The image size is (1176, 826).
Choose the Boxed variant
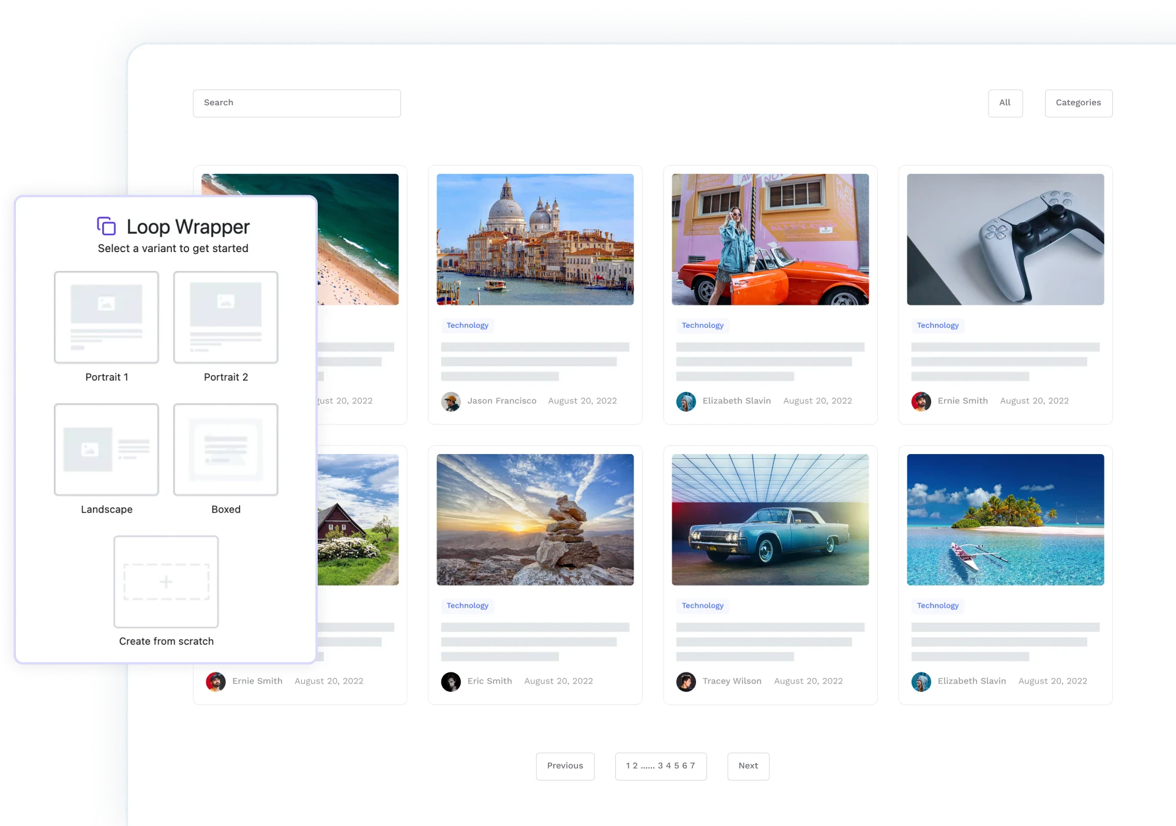pyautogui.click(x=225, y=450)
